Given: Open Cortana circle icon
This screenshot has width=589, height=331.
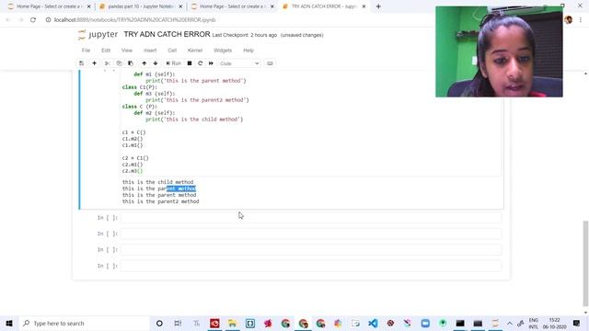Looking at the screenshot, I should click(x=159, y=323).
